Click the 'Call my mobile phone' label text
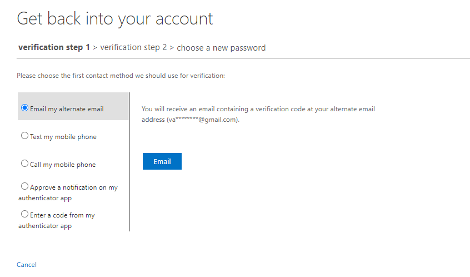This screenshot has height=277, width=470. 63,165
